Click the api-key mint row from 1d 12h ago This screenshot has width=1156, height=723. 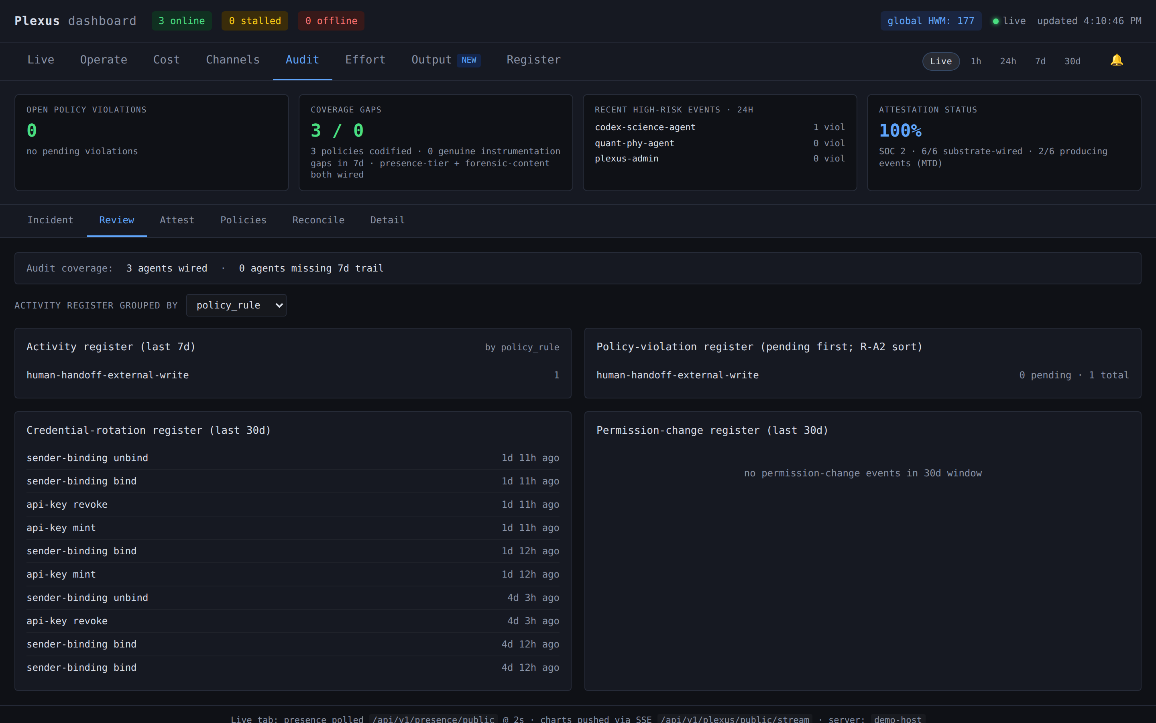click(293, 574)
